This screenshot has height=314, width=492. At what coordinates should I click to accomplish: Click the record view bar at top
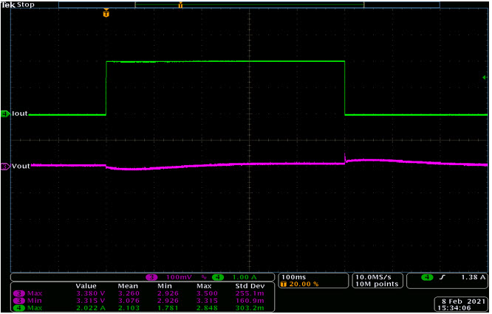click(x=249, y=4)
